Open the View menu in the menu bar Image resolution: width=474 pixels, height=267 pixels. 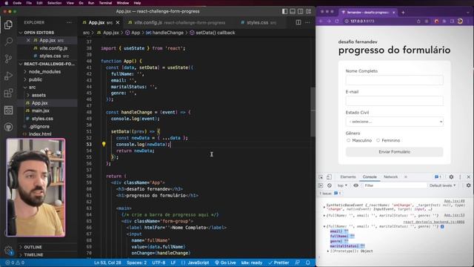click(x=70, y=3)
